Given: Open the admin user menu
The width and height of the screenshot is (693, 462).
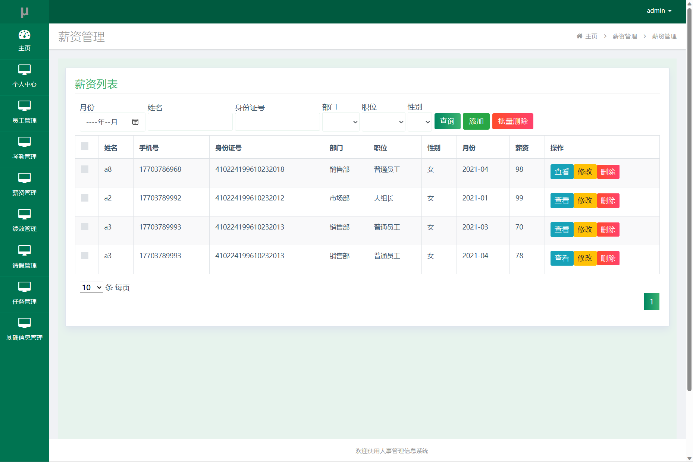Looking at the screenshot, I should (x=659, y=11).
